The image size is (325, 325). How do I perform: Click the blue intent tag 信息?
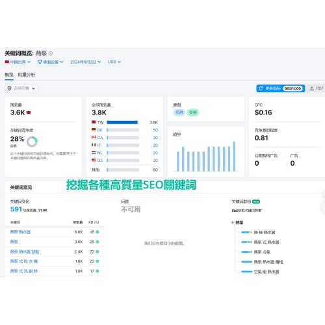pyautogui.click(x=179, y=112)
